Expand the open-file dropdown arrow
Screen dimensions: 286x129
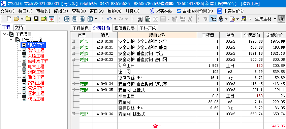(22, 19)
